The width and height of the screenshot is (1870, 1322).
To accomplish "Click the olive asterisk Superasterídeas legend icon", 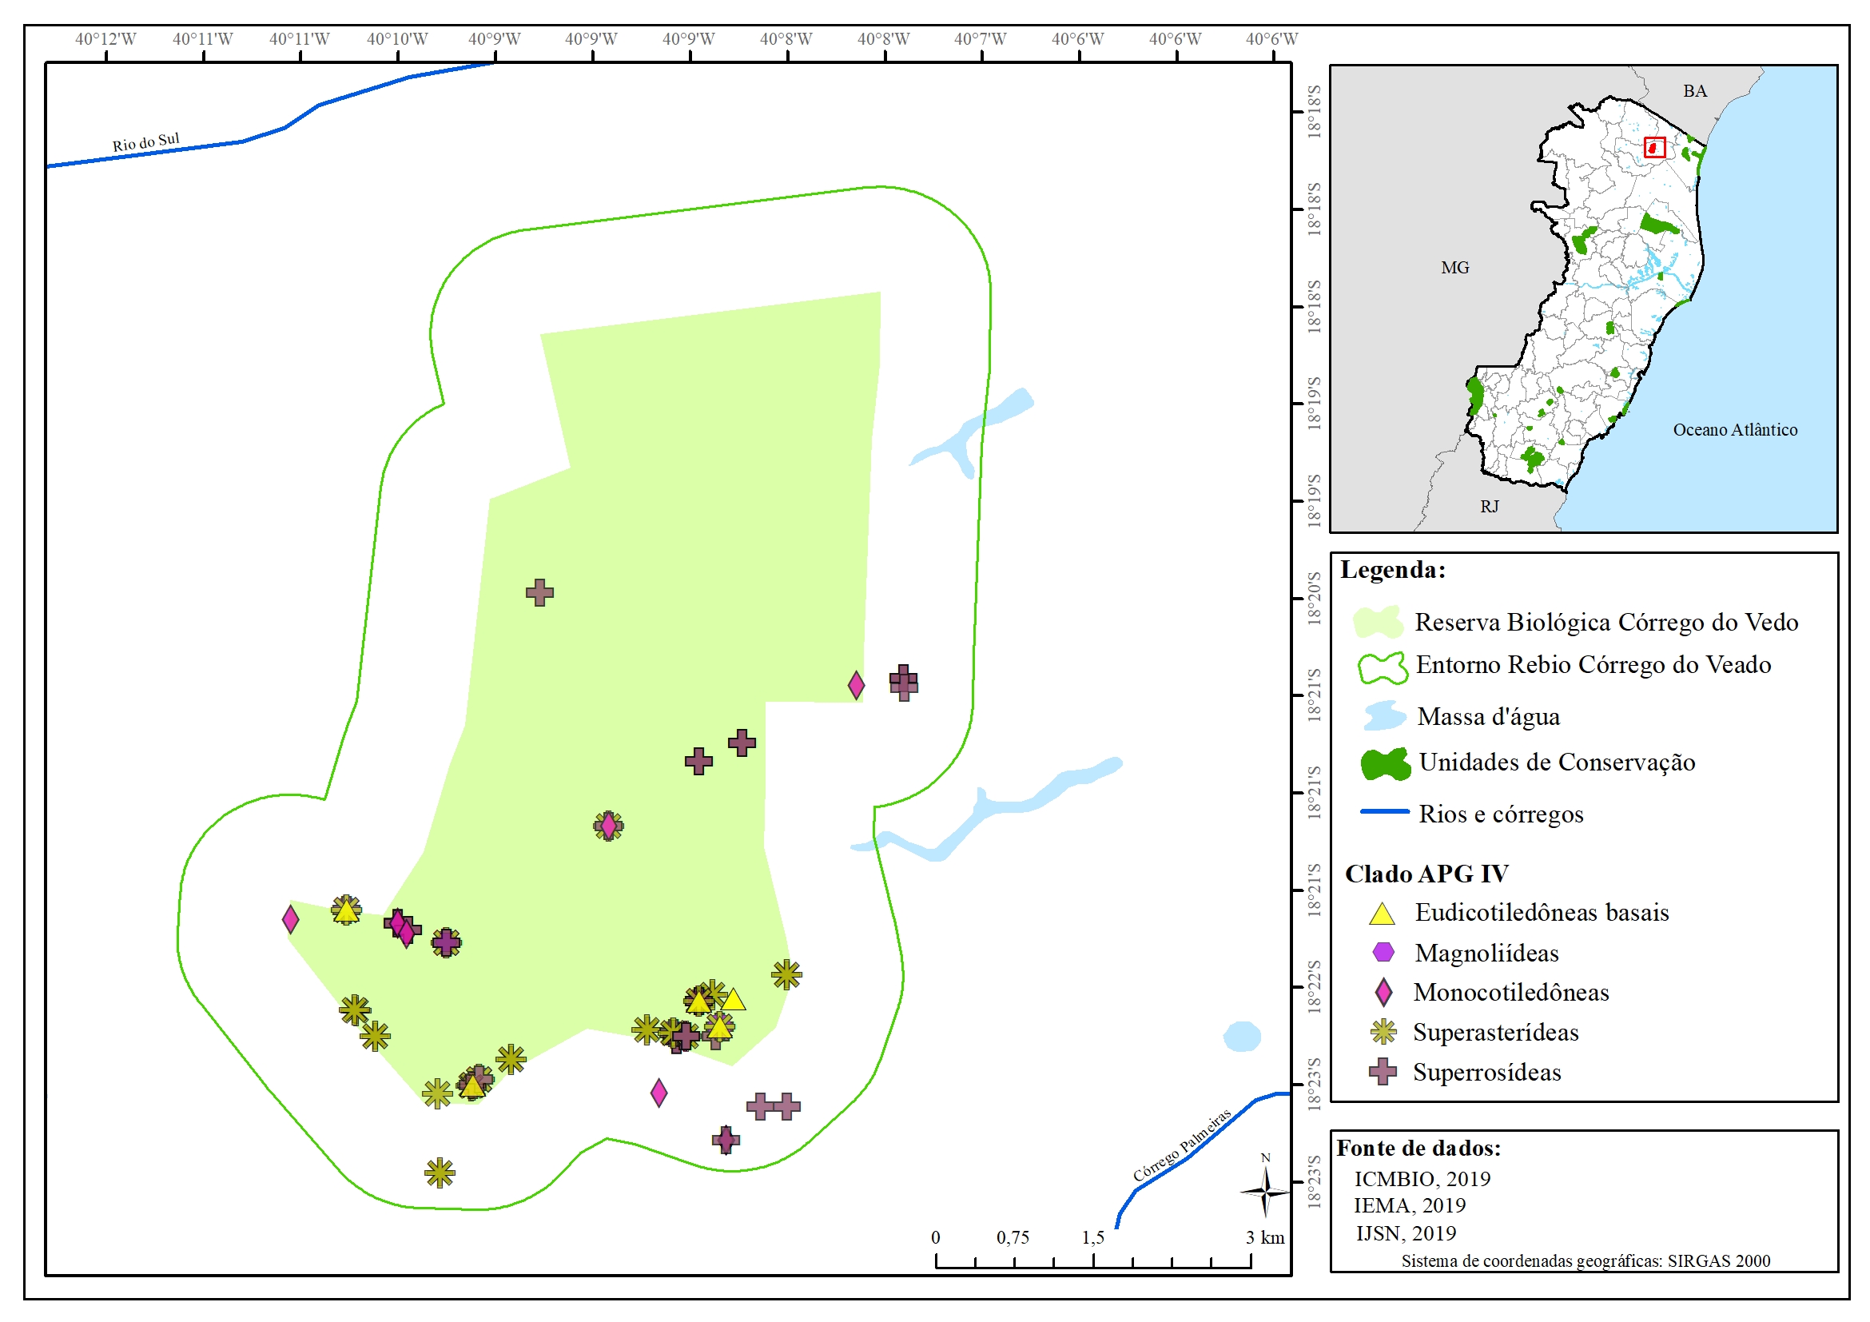I will pyautogui.click(x=1383, y=1032).
